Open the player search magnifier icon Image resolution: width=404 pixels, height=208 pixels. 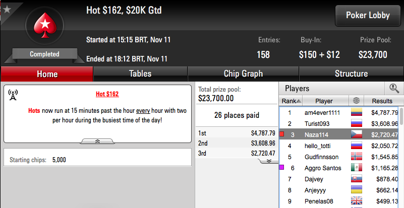[x=394, y=89]
